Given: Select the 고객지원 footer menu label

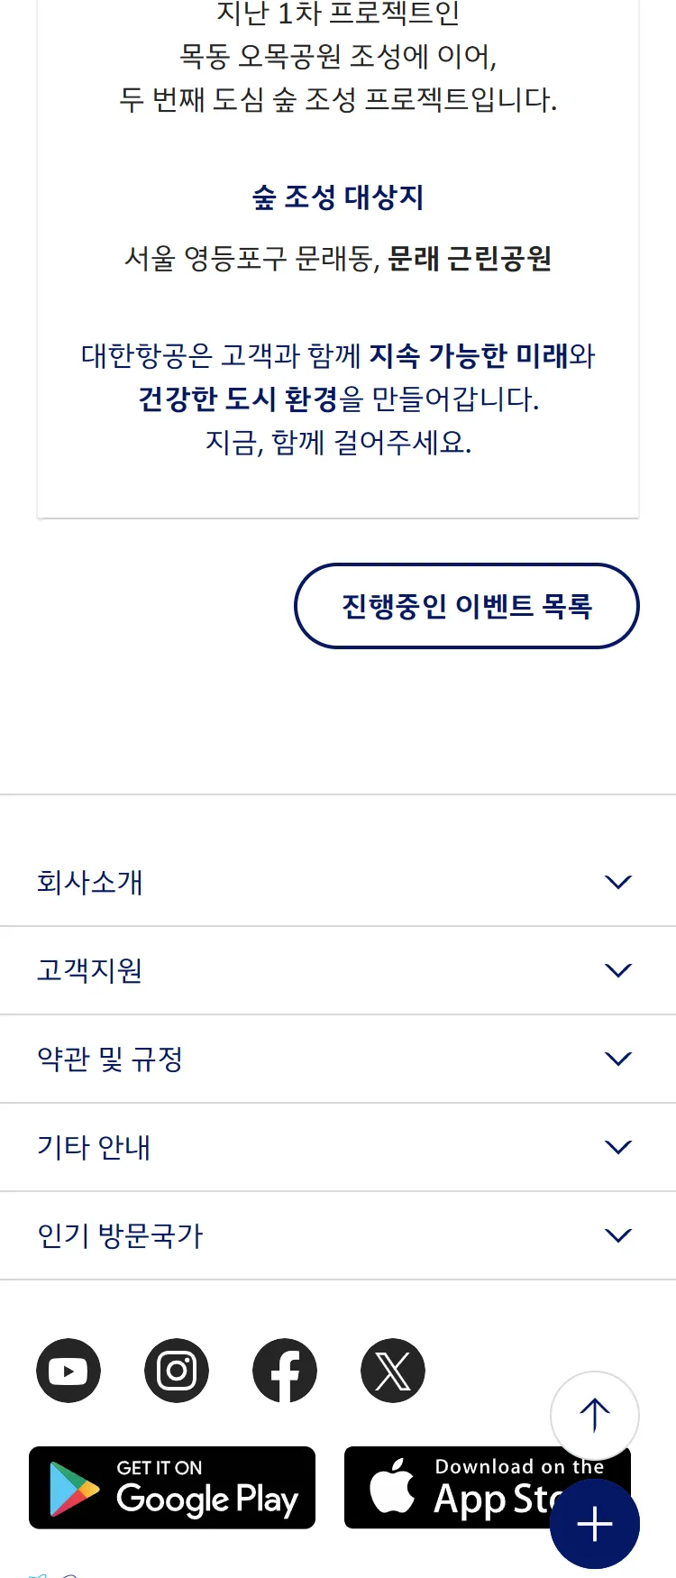Looking at the screenshot, I should tap(90, 970).
